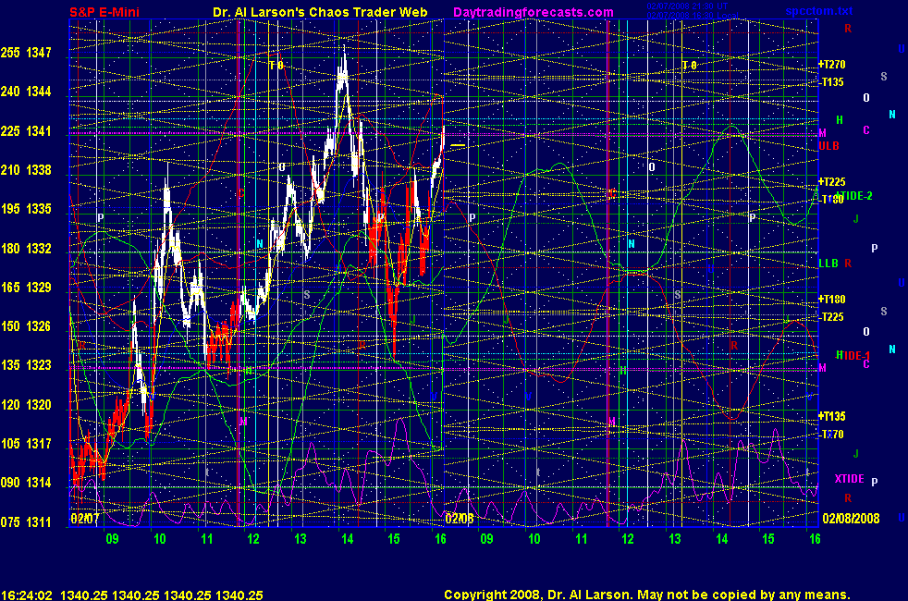This screenshot has width=908, height=601.
Task: Click the "180 1332" price axis label
Action: coord(26,249)
